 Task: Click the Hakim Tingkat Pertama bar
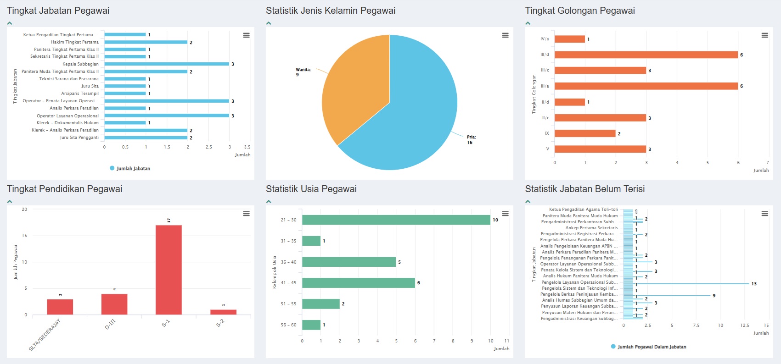(146, 42)
